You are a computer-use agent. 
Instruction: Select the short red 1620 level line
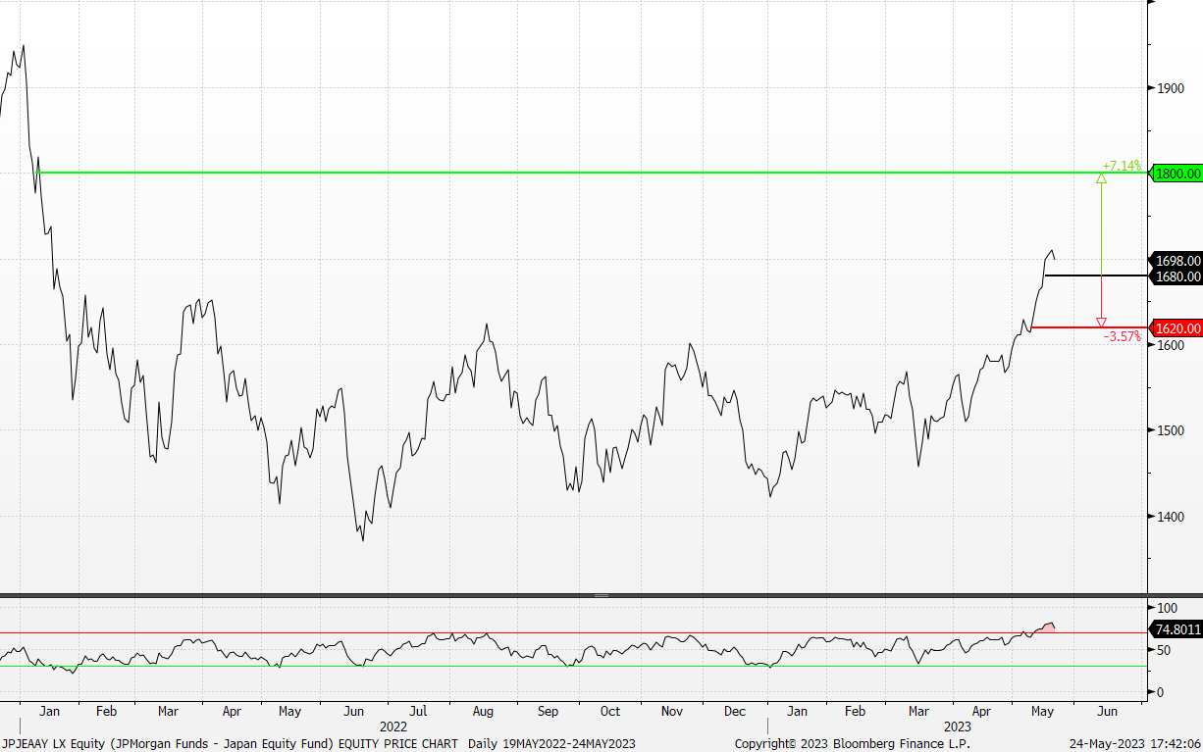(x=1089, y=327)
